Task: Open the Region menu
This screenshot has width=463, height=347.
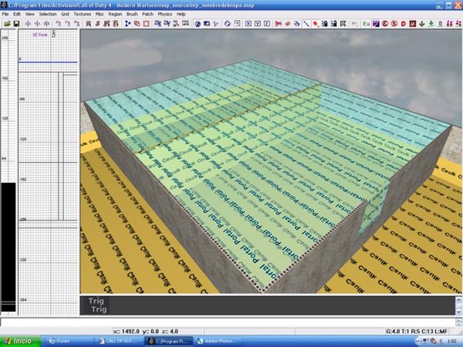Action: click(115, 14)
